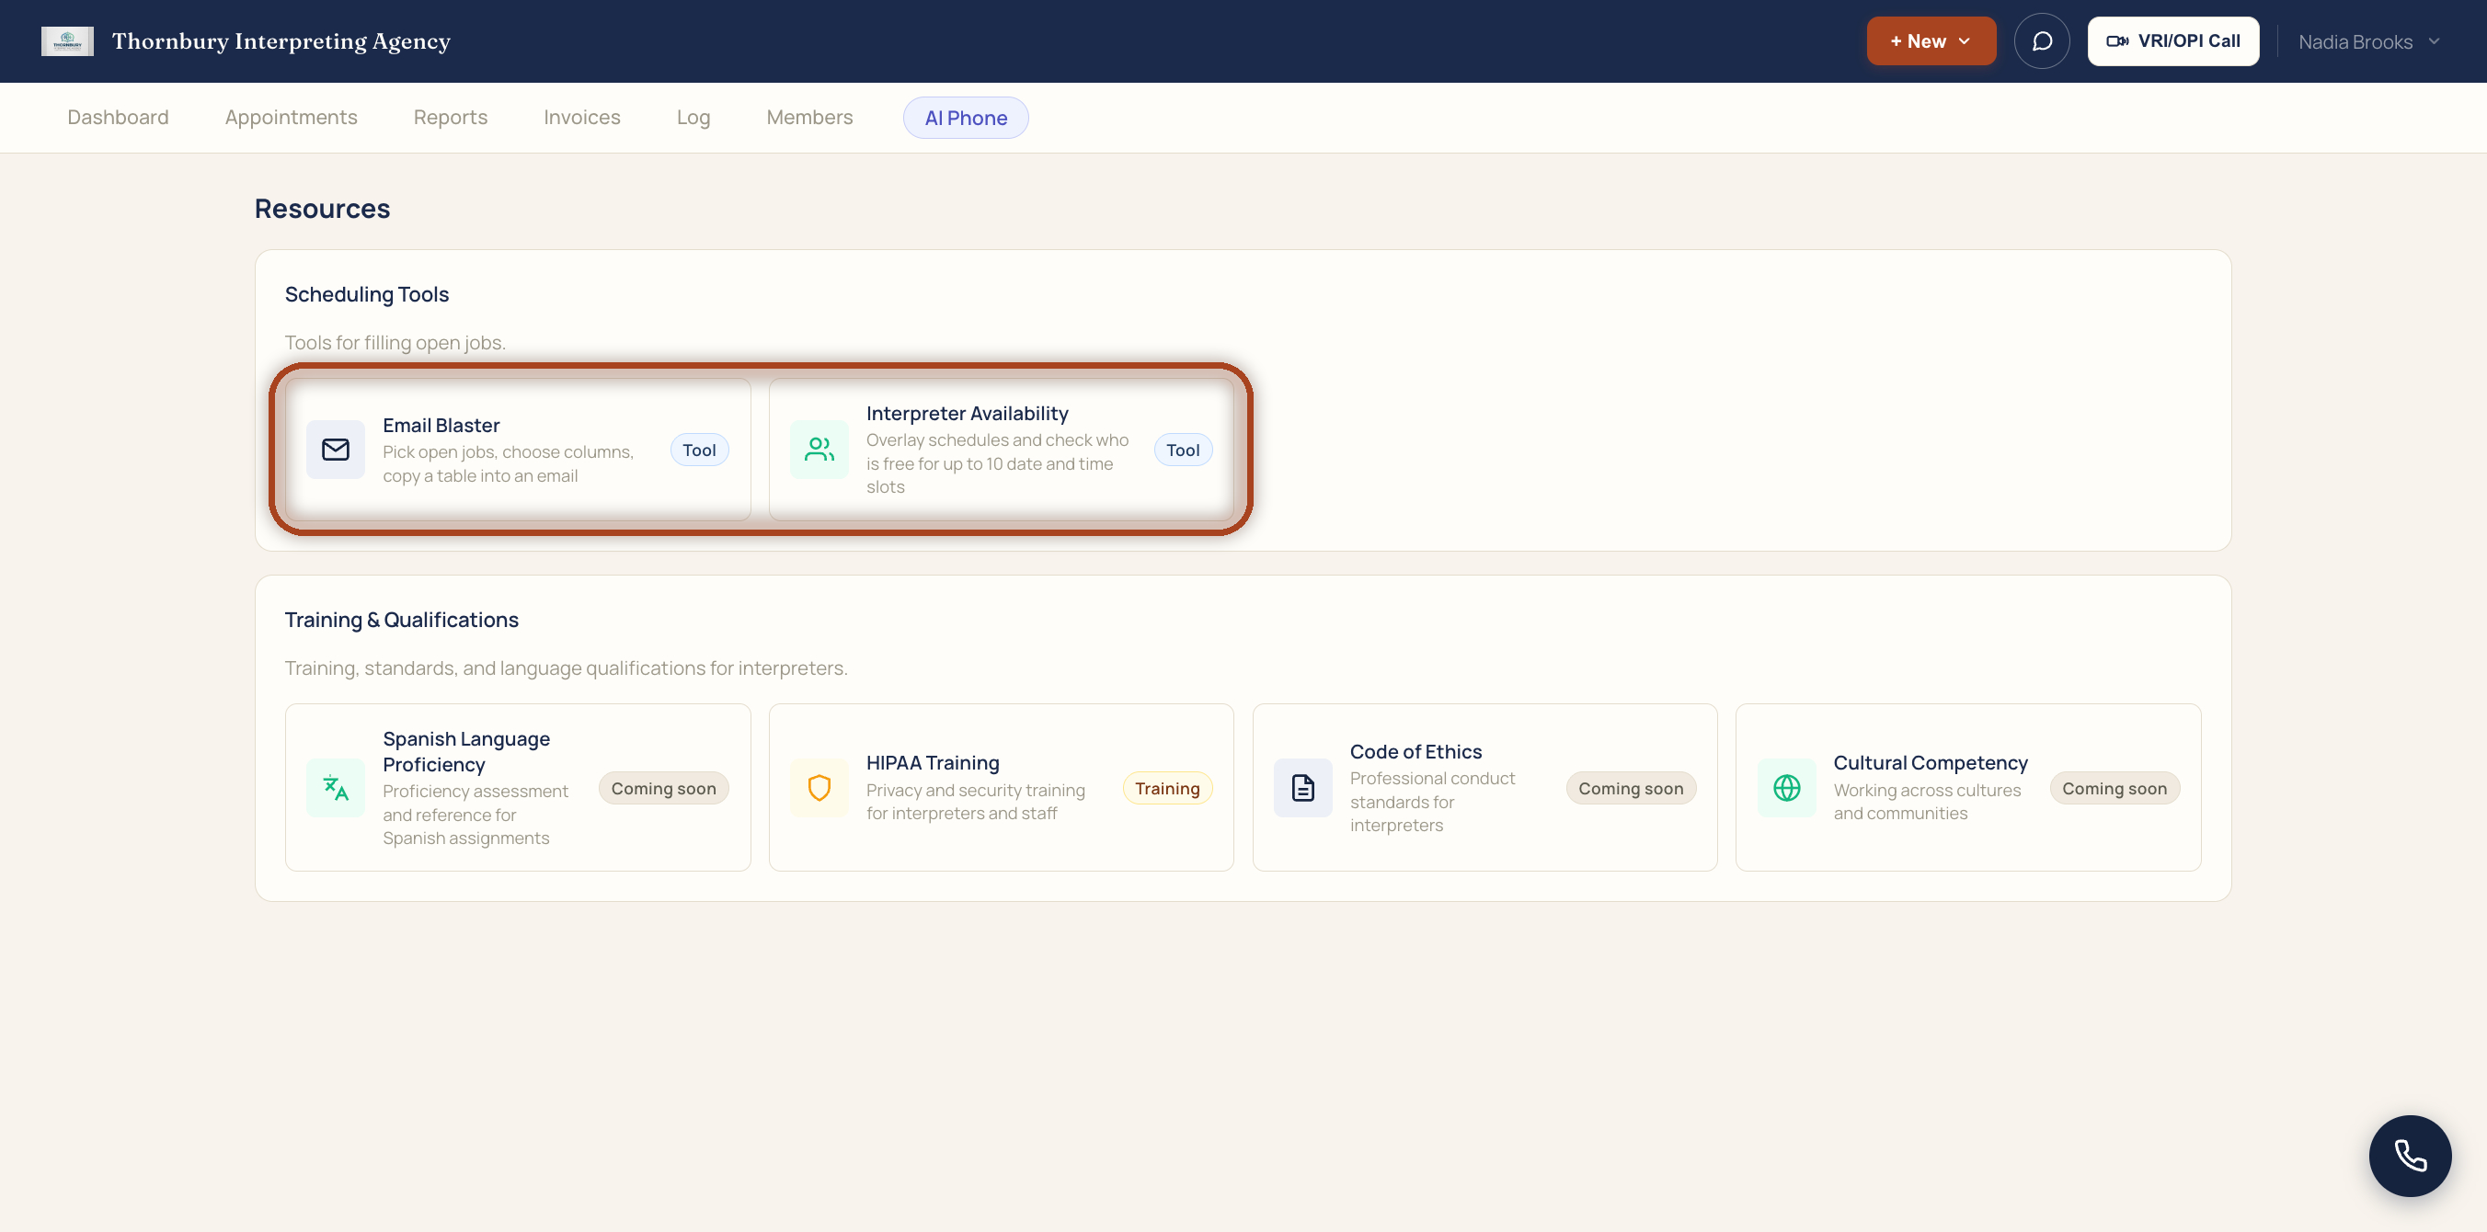Click the Email Blaster envelope icon
This screenshot has height=1232, width=2487.
335,450
